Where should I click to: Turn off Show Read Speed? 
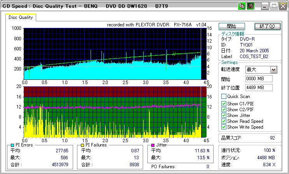(224, 121)
